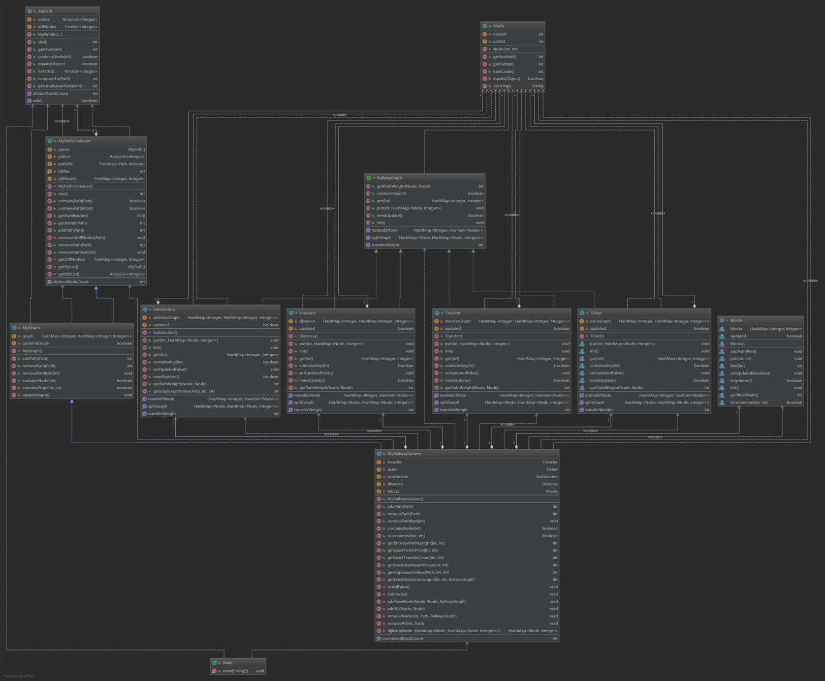Click the MyPath class icon in header
825x681 pixels.
tap(29, 11)
